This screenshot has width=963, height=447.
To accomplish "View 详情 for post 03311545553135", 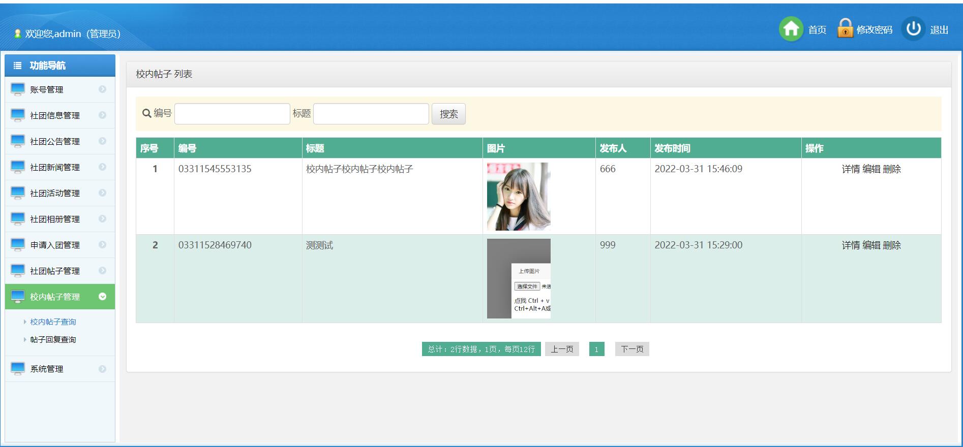I will tap(851, 169).
